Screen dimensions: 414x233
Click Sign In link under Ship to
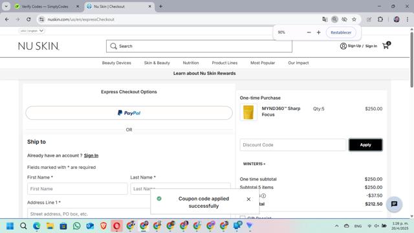point(91,155)
